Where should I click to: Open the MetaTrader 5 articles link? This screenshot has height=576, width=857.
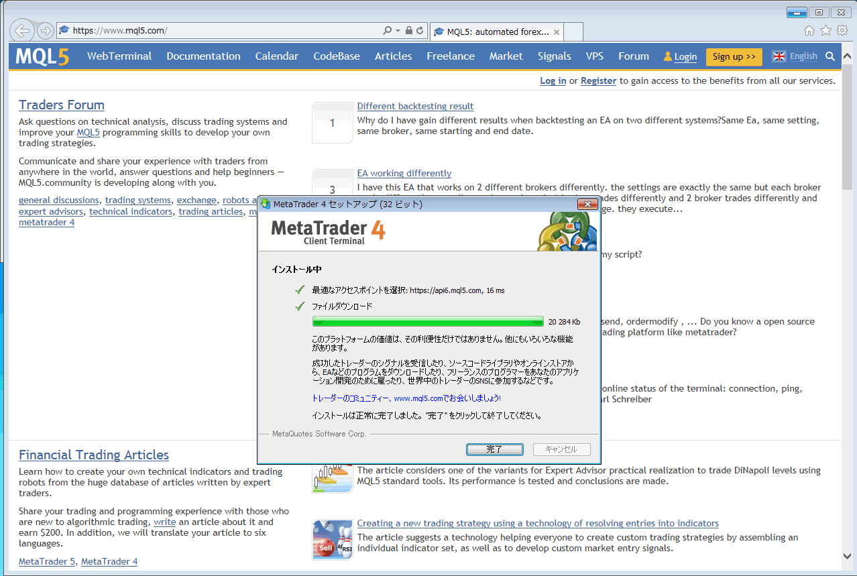(x=47, y=561)
